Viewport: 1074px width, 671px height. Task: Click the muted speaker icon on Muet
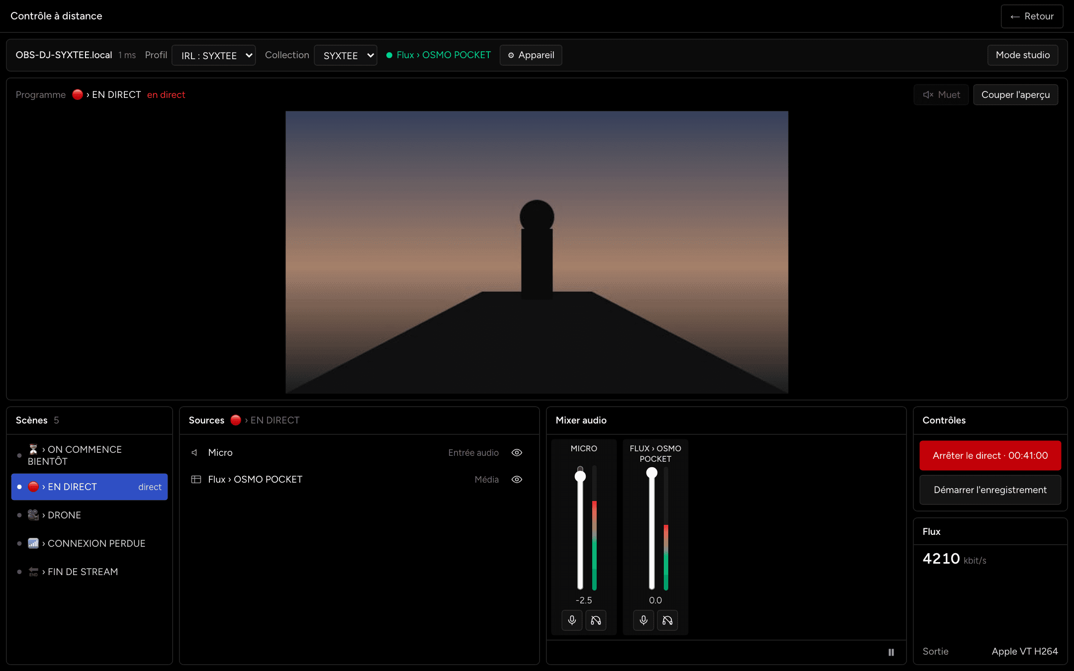point(928,94)
